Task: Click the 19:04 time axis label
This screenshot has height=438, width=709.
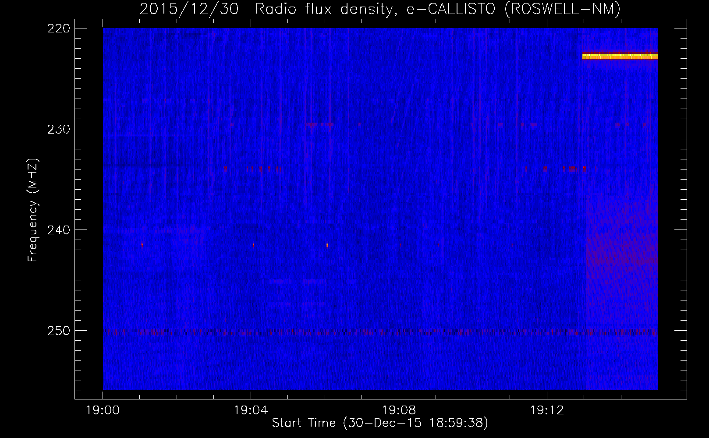Action: (251, 410)
